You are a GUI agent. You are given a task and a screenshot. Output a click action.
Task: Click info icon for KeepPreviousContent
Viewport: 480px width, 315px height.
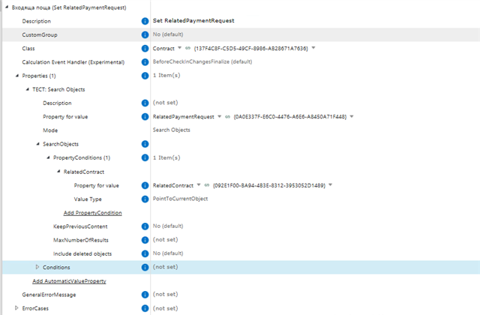(x=145, y=226)
